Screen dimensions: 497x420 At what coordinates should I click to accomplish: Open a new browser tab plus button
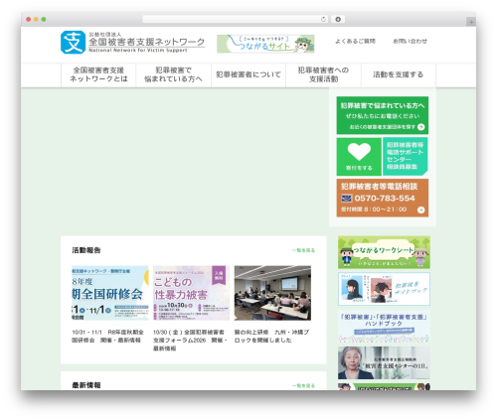click(x=471, y=22)
